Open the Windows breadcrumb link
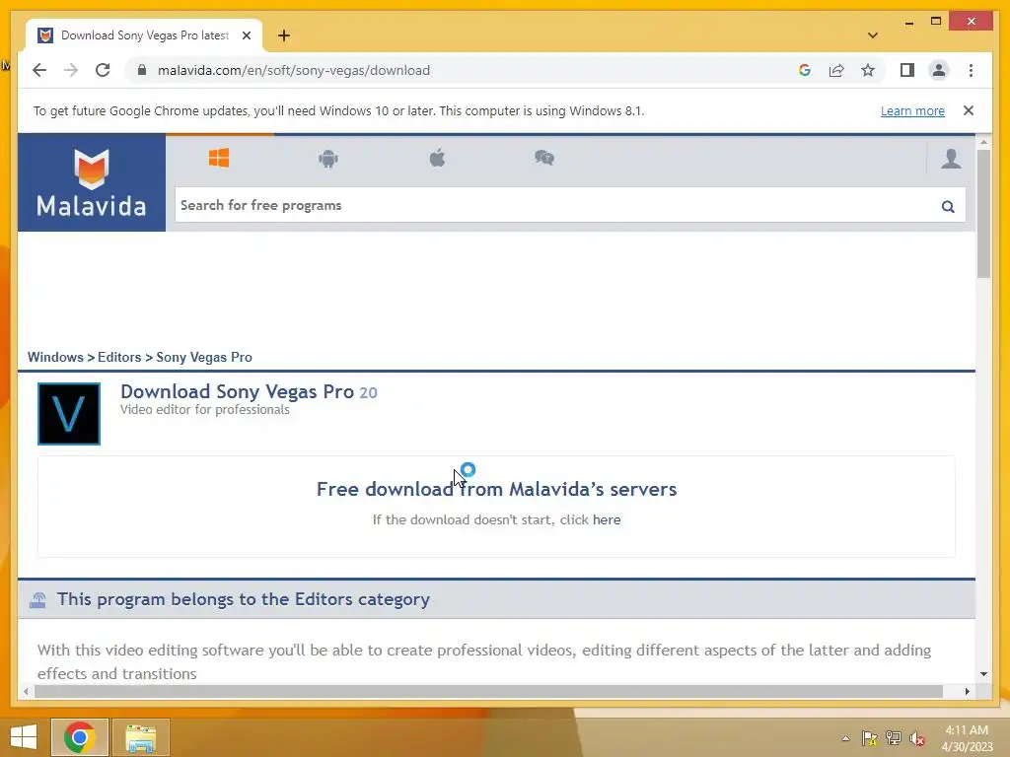The width and height of the screenshot is (1010, 757). tap(55, 357)
